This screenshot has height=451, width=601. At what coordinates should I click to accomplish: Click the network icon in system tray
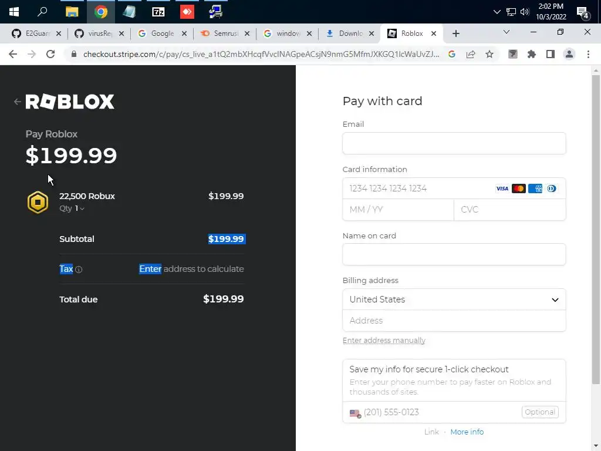pos(511,12)
